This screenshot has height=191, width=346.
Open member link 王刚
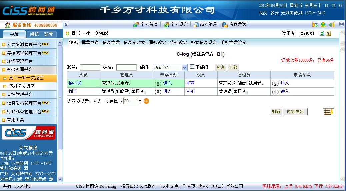click(x=190, y=91)
